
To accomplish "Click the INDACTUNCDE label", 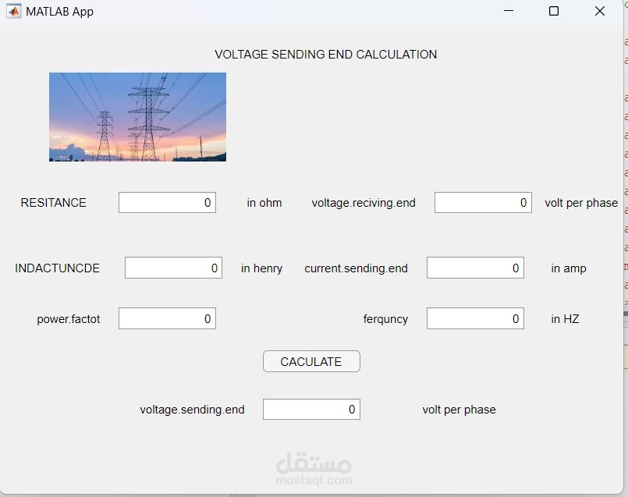I will click(x=57, y=268).
